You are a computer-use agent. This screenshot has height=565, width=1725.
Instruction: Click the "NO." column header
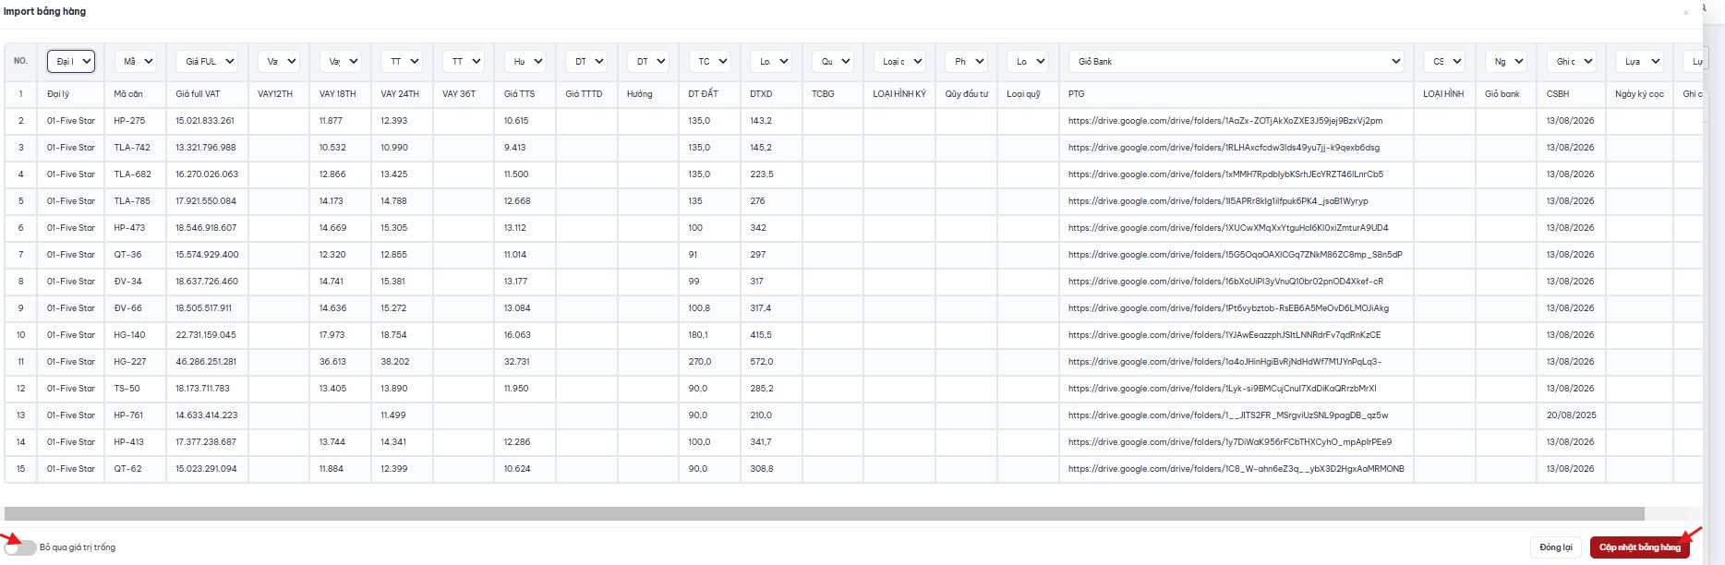pos(20,61)
